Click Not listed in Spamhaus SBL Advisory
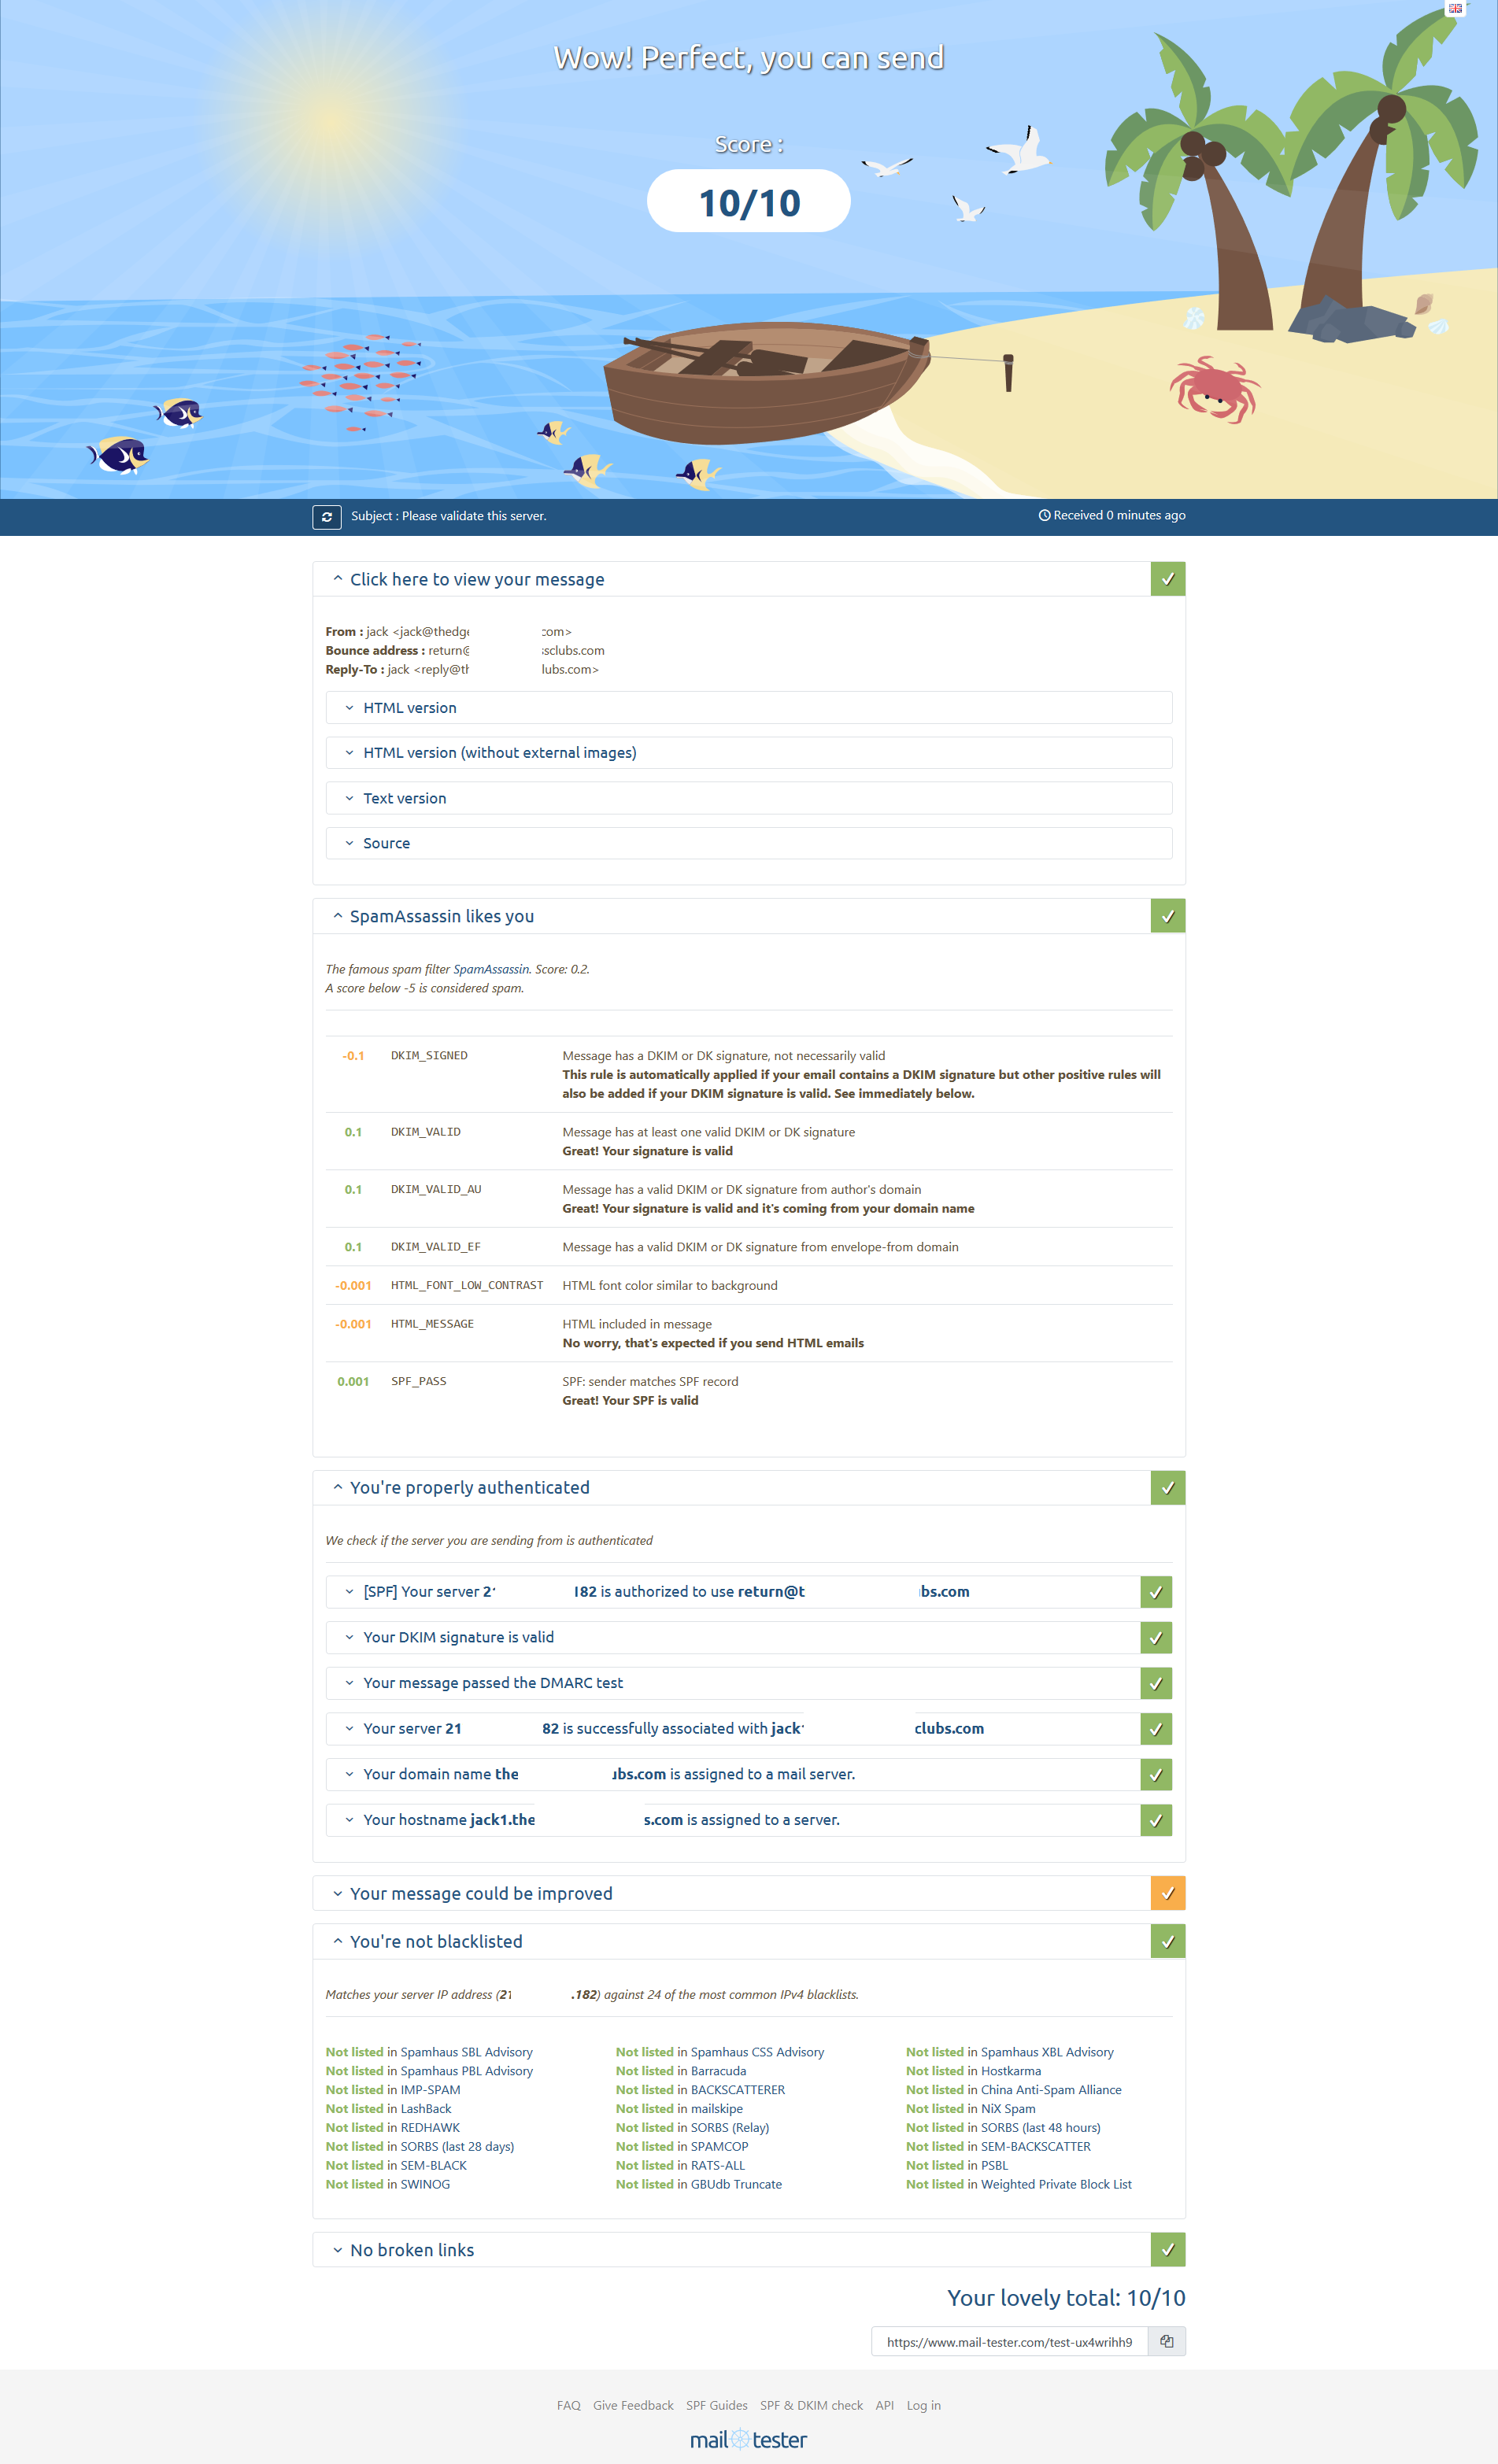 tap(429, 2052)
